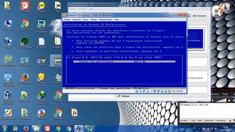Show hidden tray icons arrow
Screen dimensions: 235x132
point(199,129)
